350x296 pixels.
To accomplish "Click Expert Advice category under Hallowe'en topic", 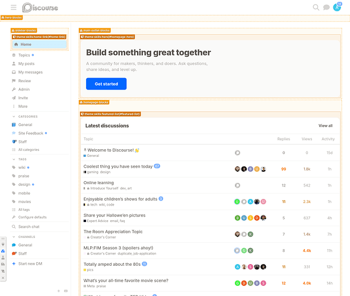I will 96,221.
